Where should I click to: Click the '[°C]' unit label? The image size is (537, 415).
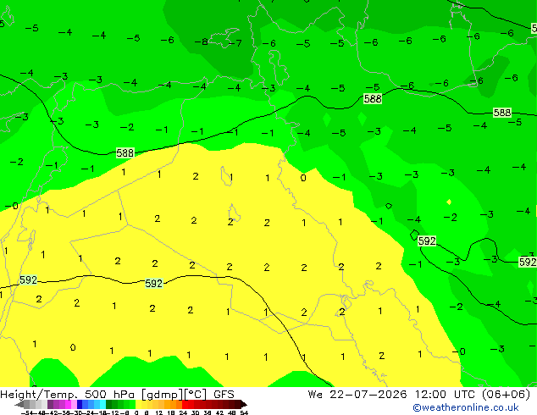[196, 395]
